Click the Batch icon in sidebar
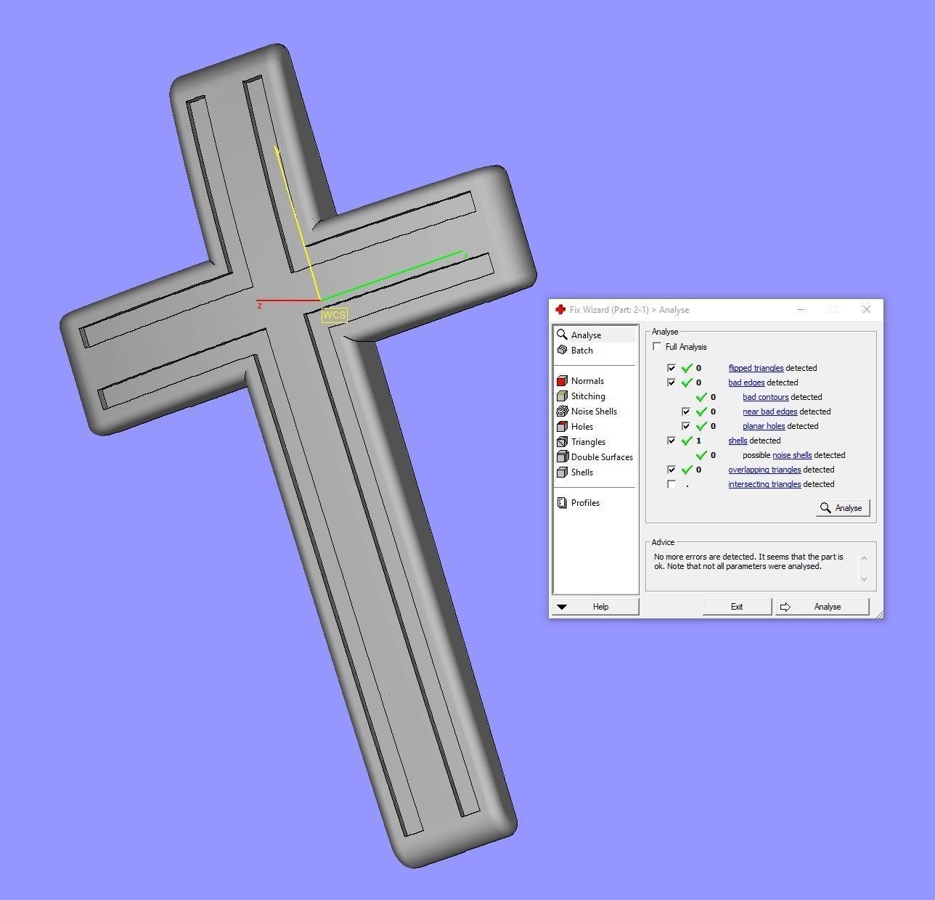935x900 pixels. click(562, 350)
